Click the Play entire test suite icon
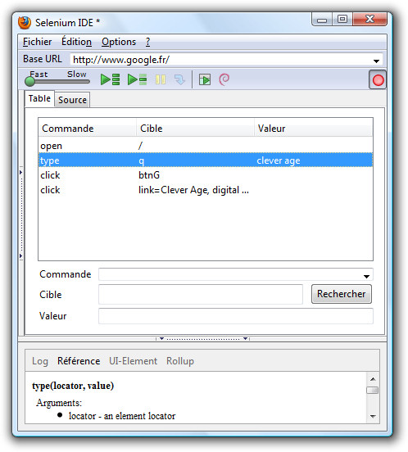This screenshot has height=452, width=408. (x=110, y=79)
